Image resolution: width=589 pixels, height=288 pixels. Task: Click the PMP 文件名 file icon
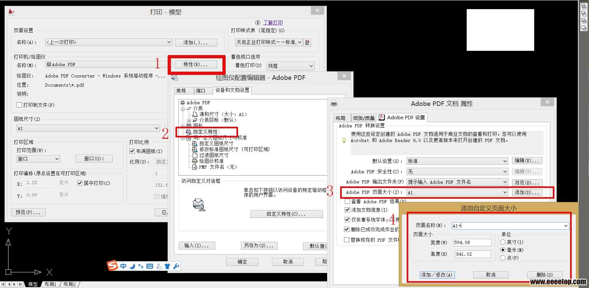click(x=195, y=167)
